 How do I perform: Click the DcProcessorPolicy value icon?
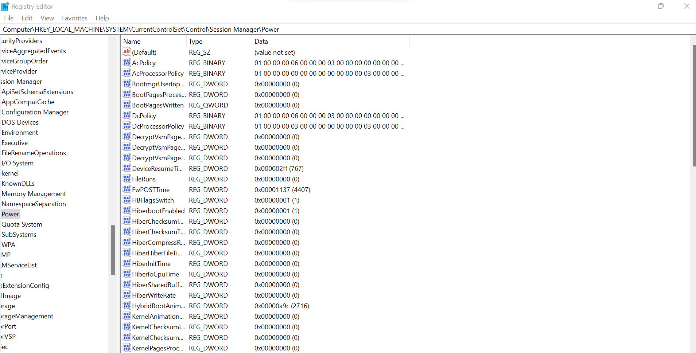(x=127, y=126)
